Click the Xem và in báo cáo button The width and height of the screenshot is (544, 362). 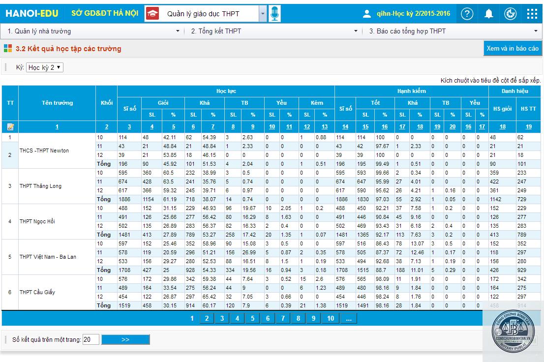click(513, 48)
